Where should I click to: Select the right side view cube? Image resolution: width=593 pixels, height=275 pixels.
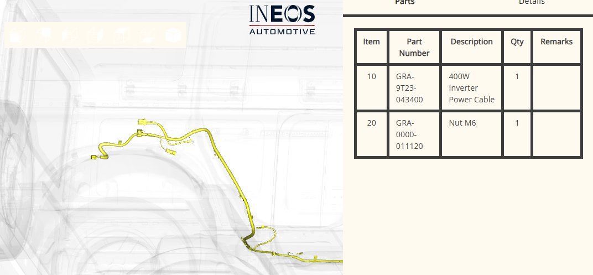coord(94,36)
